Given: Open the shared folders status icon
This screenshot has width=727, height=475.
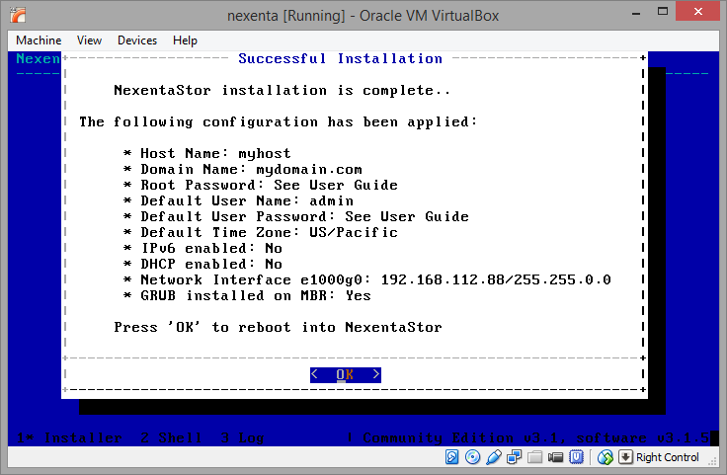Looking at the screenshot, I should [534, 457].
